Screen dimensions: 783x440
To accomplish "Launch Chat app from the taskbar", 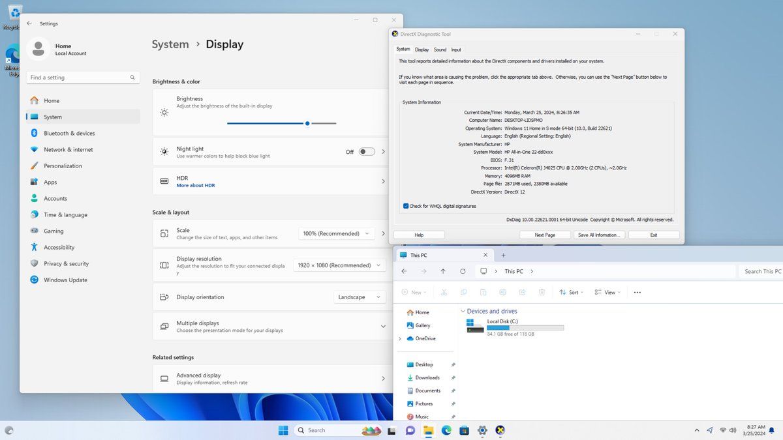I will (x=410, y=430).
